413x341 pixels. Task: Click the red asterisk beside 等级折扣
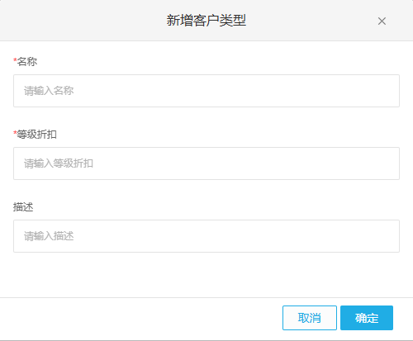15,133
